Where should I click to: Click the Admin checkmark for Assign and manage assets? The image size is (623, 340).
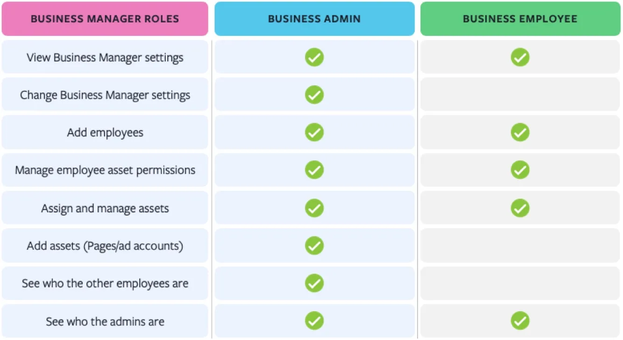tap(314, 208)
